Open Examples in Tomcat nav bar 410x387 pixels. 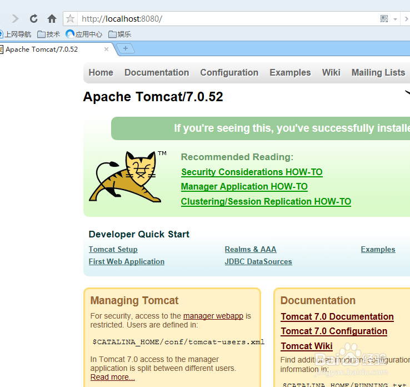click(x=290, y=72)
